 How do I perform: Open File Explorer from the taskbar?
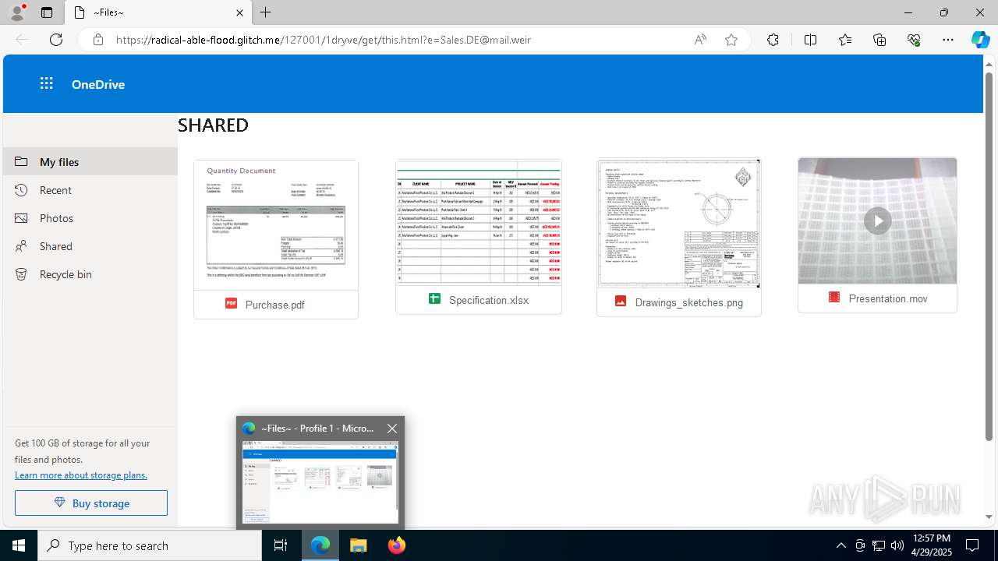tap(359, 545)
